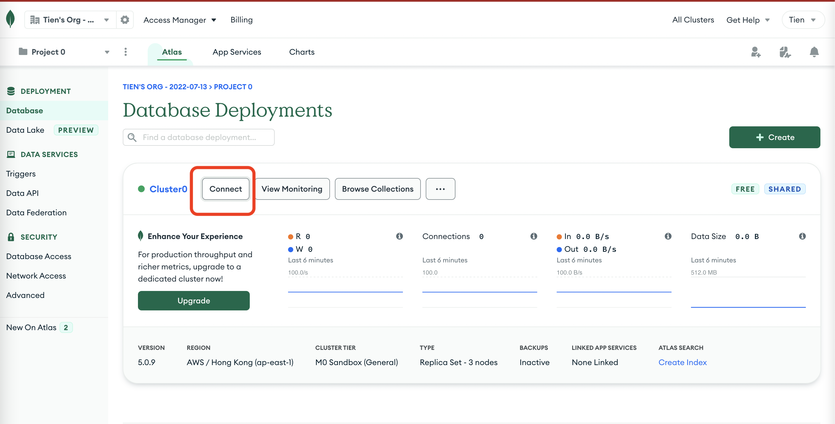Click the Deployment database stack icon
The width and height of the screenshot is (835, 424).
[11, 91]
